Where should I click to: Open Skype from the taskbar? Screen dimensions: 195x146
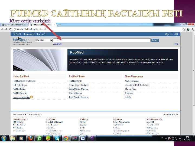coord(57,138)
